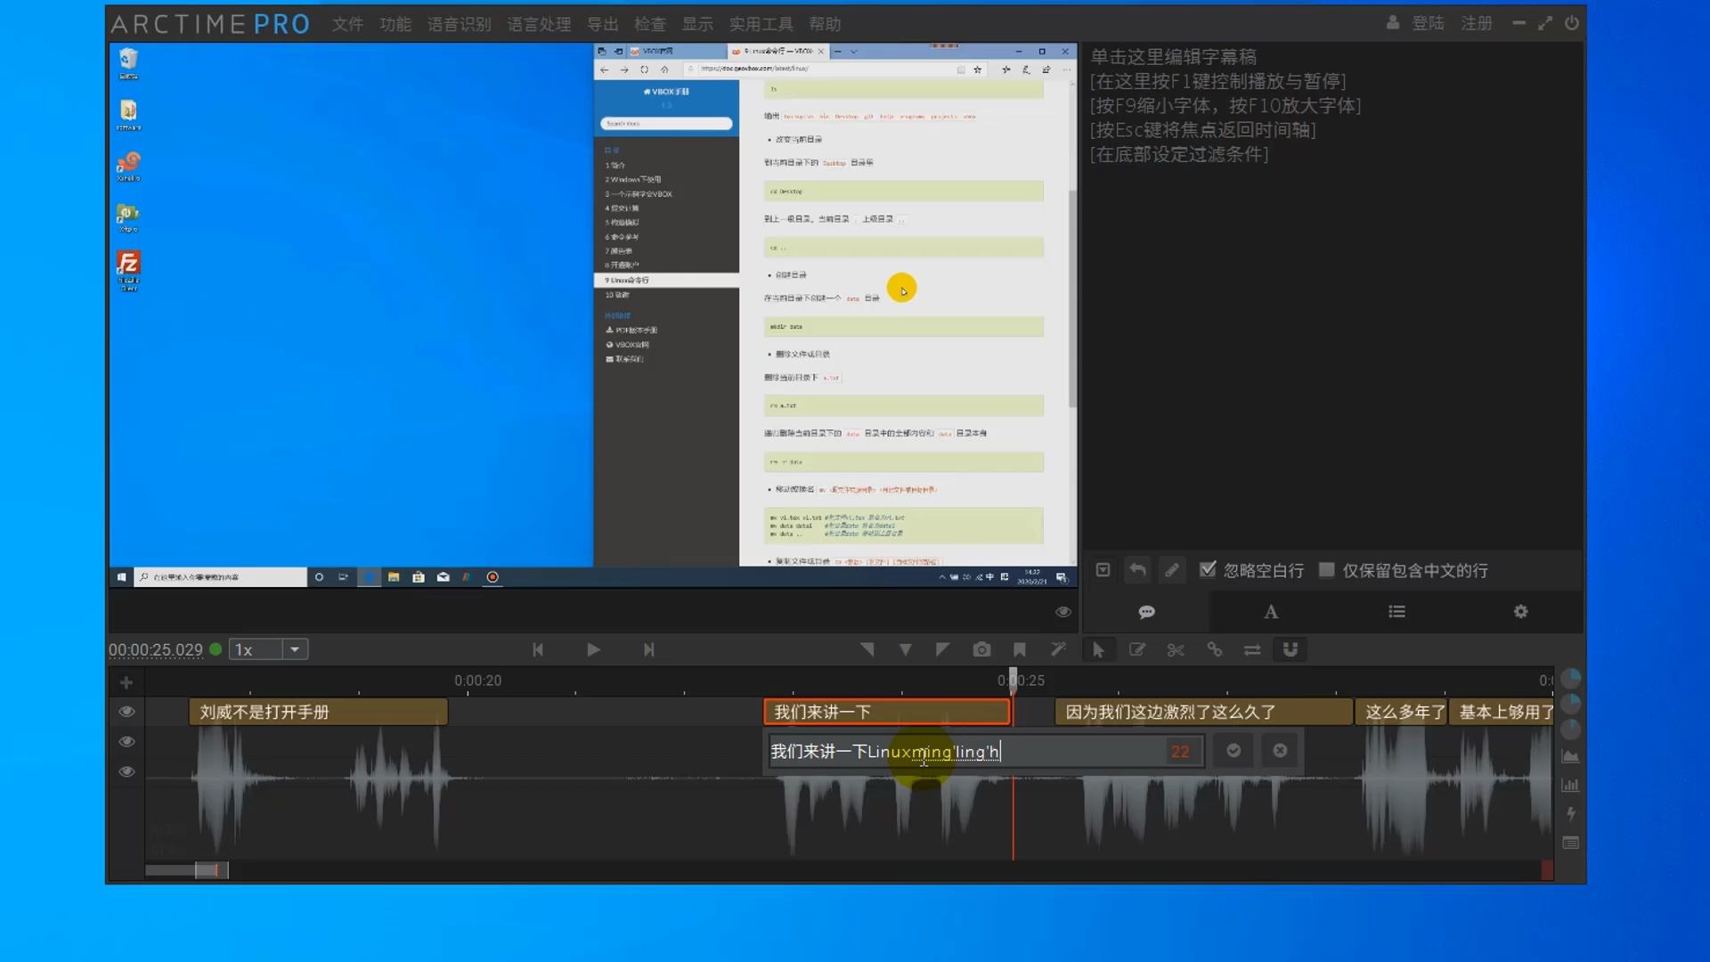Open the 文件 menu
Image resolution: width=1710 pixels, height=962 pixels.
click(347, 24)
